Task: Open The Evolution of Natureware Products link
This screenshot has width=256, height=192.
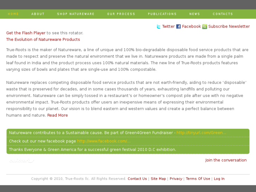Action: [x=43, y=39]
